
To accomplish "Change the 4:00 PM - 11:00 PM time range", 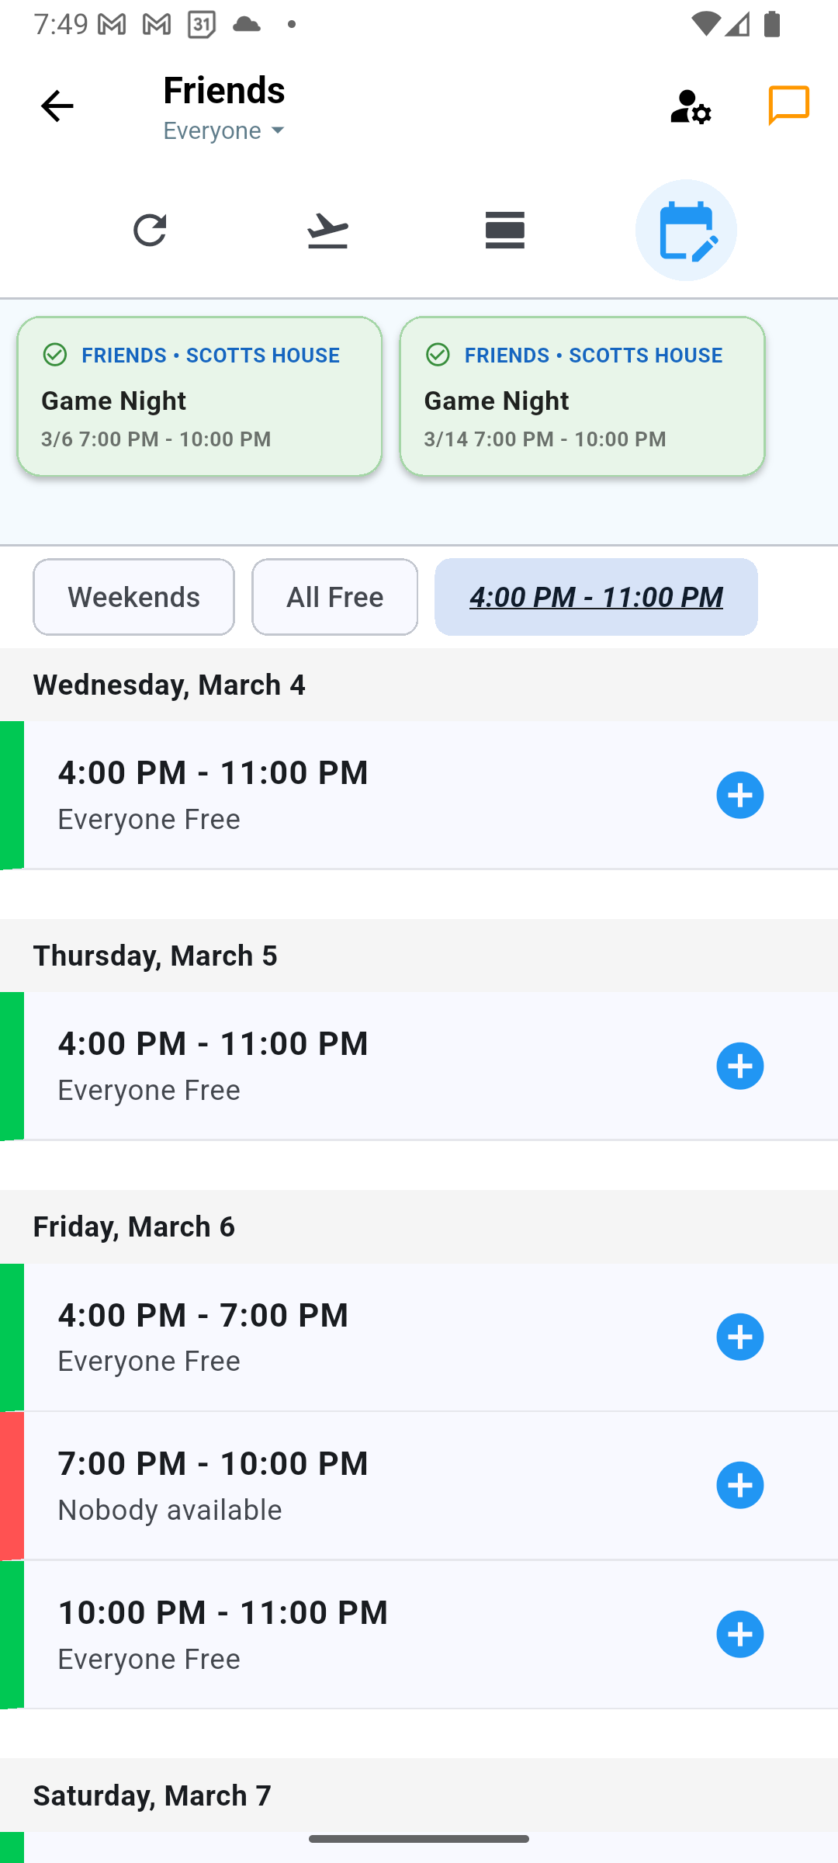I will click(596, 597).
